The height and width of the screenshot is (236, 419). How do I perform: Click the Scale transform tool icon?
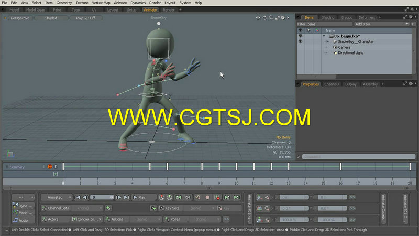click(259, 220)
